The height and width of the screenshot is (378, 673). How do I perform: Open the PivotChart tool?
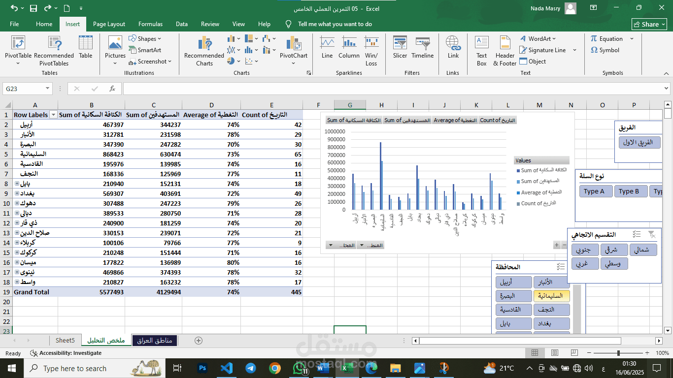click(293, 47)
